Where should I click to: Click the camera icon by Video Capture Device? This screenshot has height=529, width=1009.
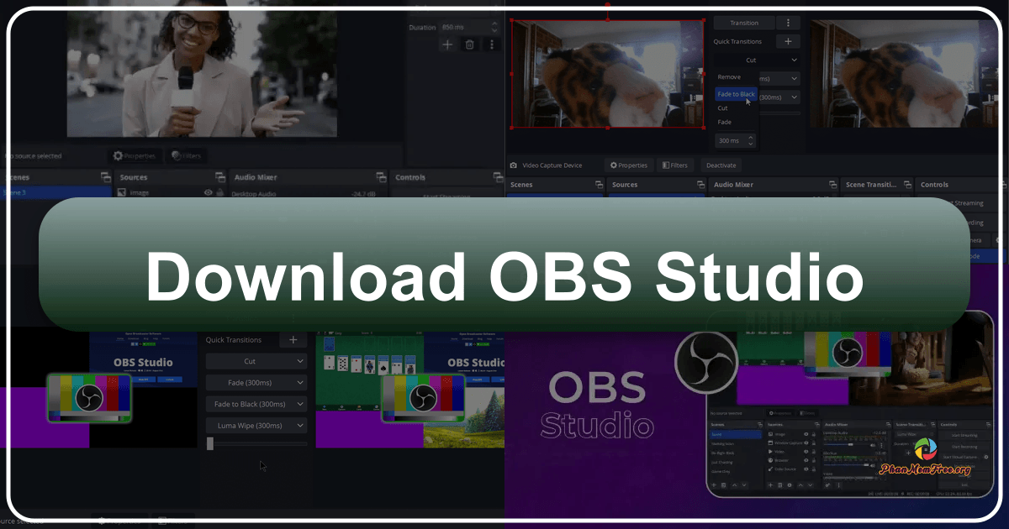(514, 165)
